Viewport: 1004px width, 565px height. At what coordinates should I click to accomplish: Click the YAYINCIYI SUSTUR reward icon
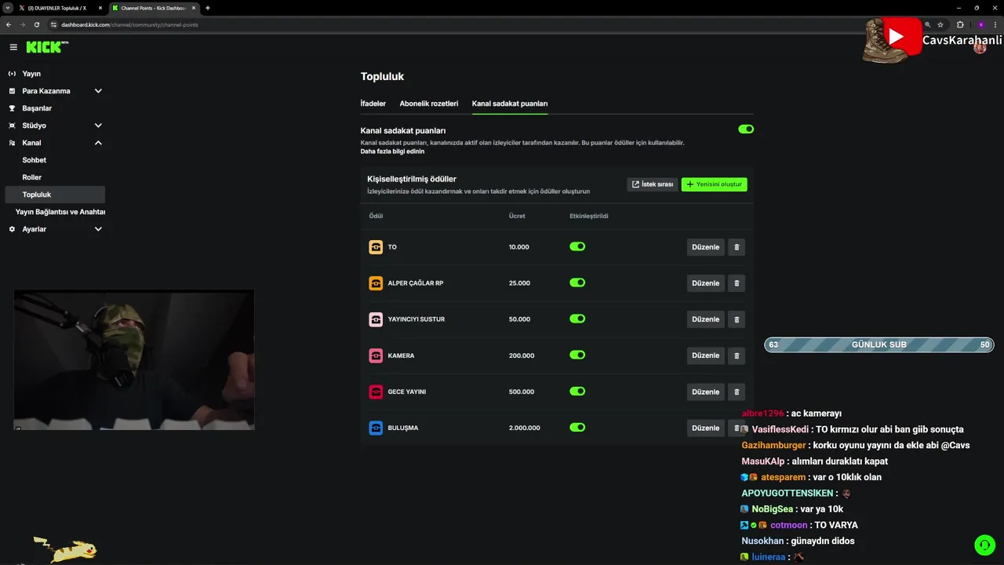pyautogui.click(x=376, y=319)
